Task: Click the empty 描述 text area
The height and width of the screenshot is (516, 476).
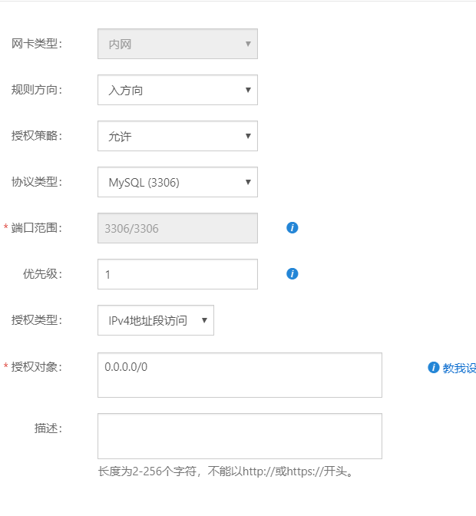Action: tap(240, 436)
